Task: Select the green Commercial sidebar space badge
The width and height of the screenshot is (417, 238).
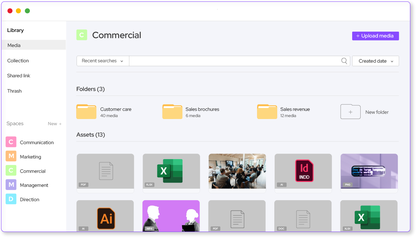Action: 11,171
